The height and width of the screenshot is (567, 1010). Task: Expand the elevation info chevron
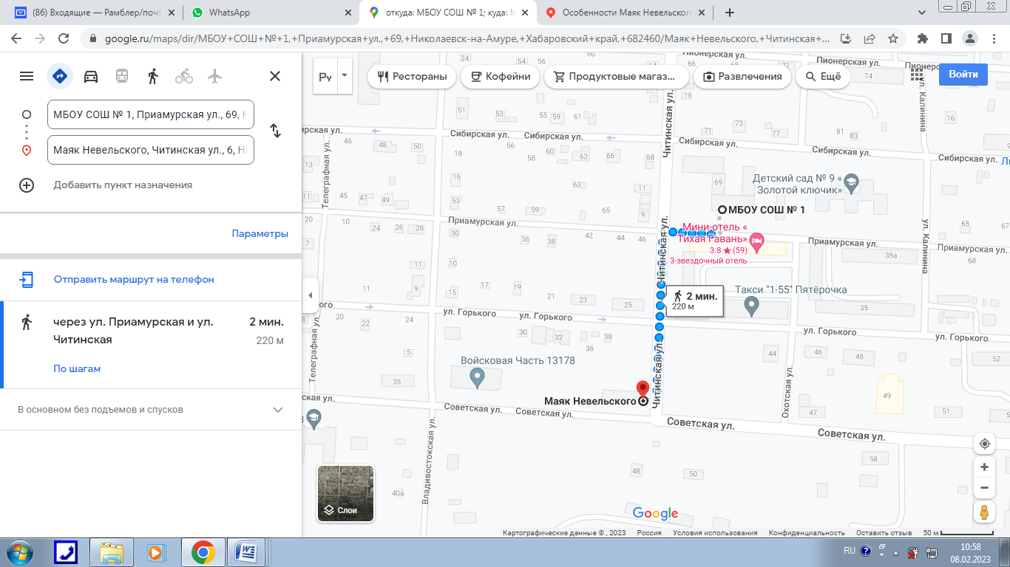coord(278,410)
